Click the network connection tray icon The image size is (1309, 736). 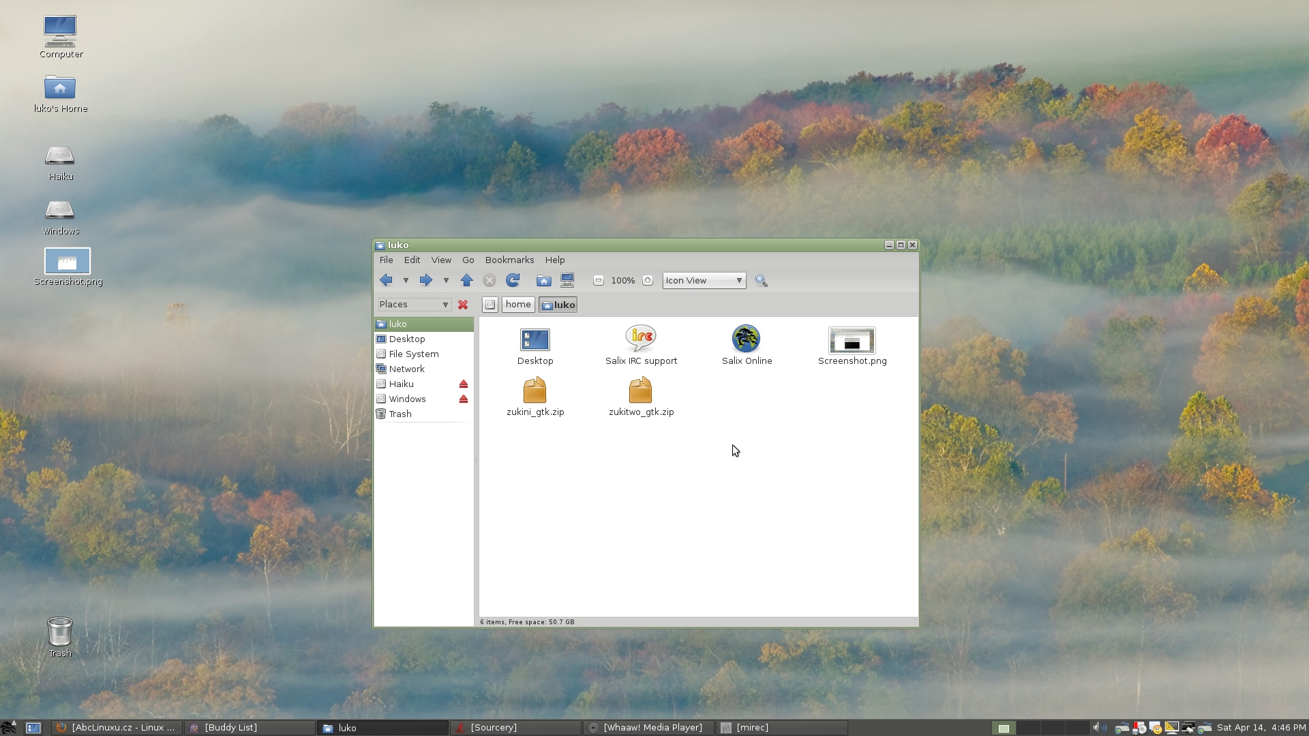(1188, 728)
